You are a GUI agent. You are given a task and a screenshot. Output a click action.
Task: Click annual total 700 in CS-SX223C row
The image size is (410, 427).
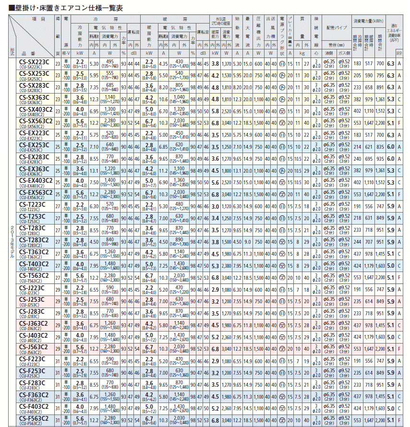click(380, 64)
